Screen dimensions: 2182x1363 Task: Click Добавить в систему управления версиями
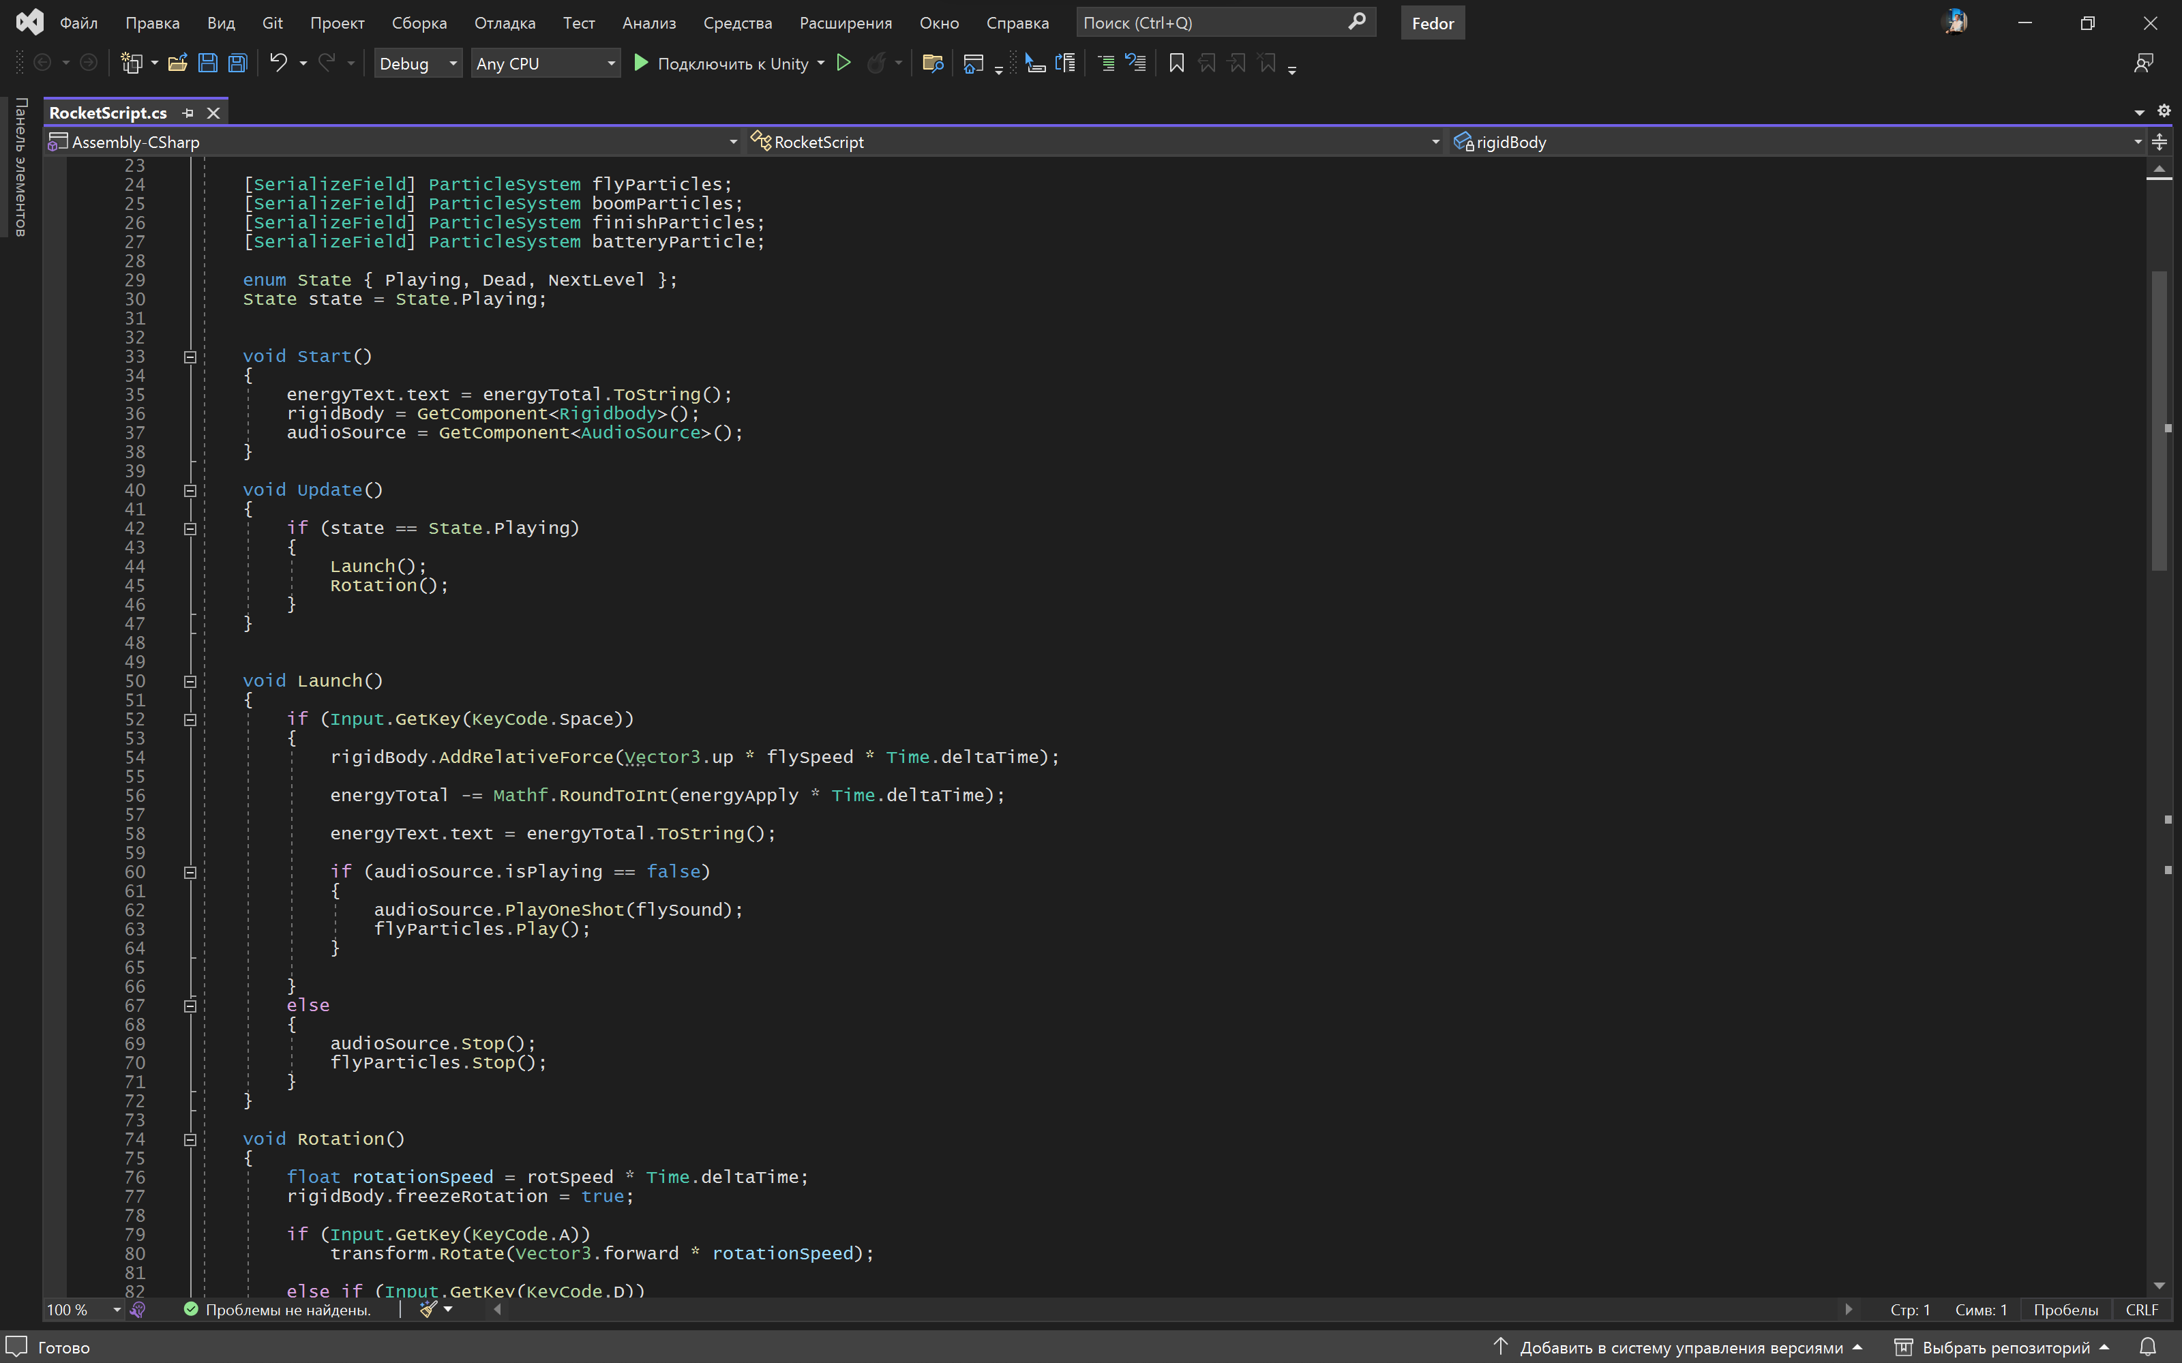(x=1680, y=1347)
